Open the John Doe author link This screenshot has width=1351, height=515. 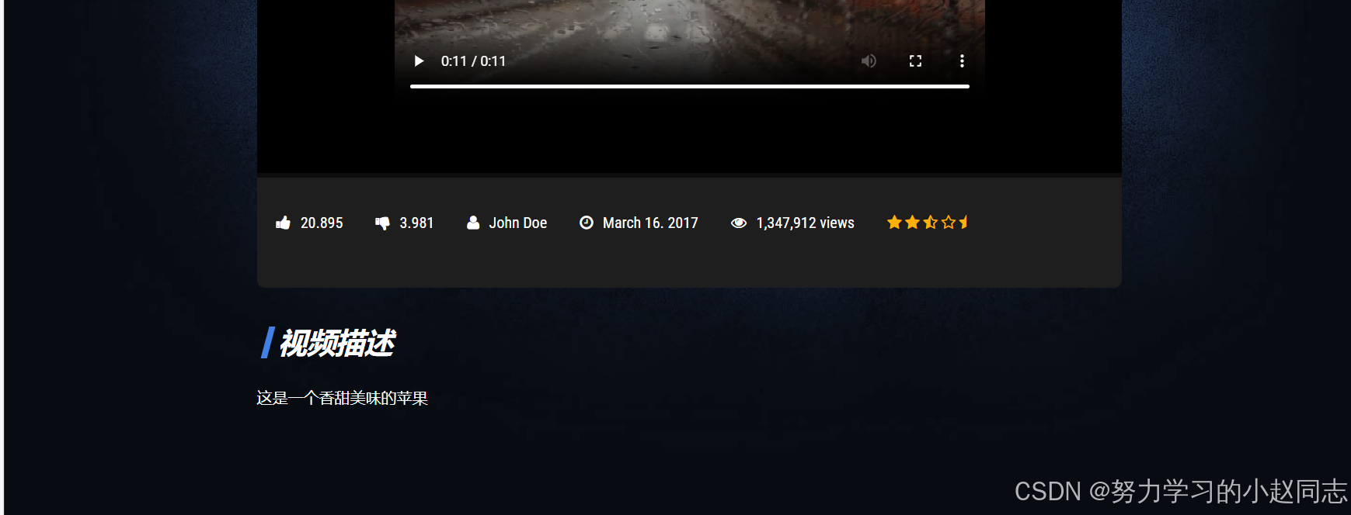point(518,223)
